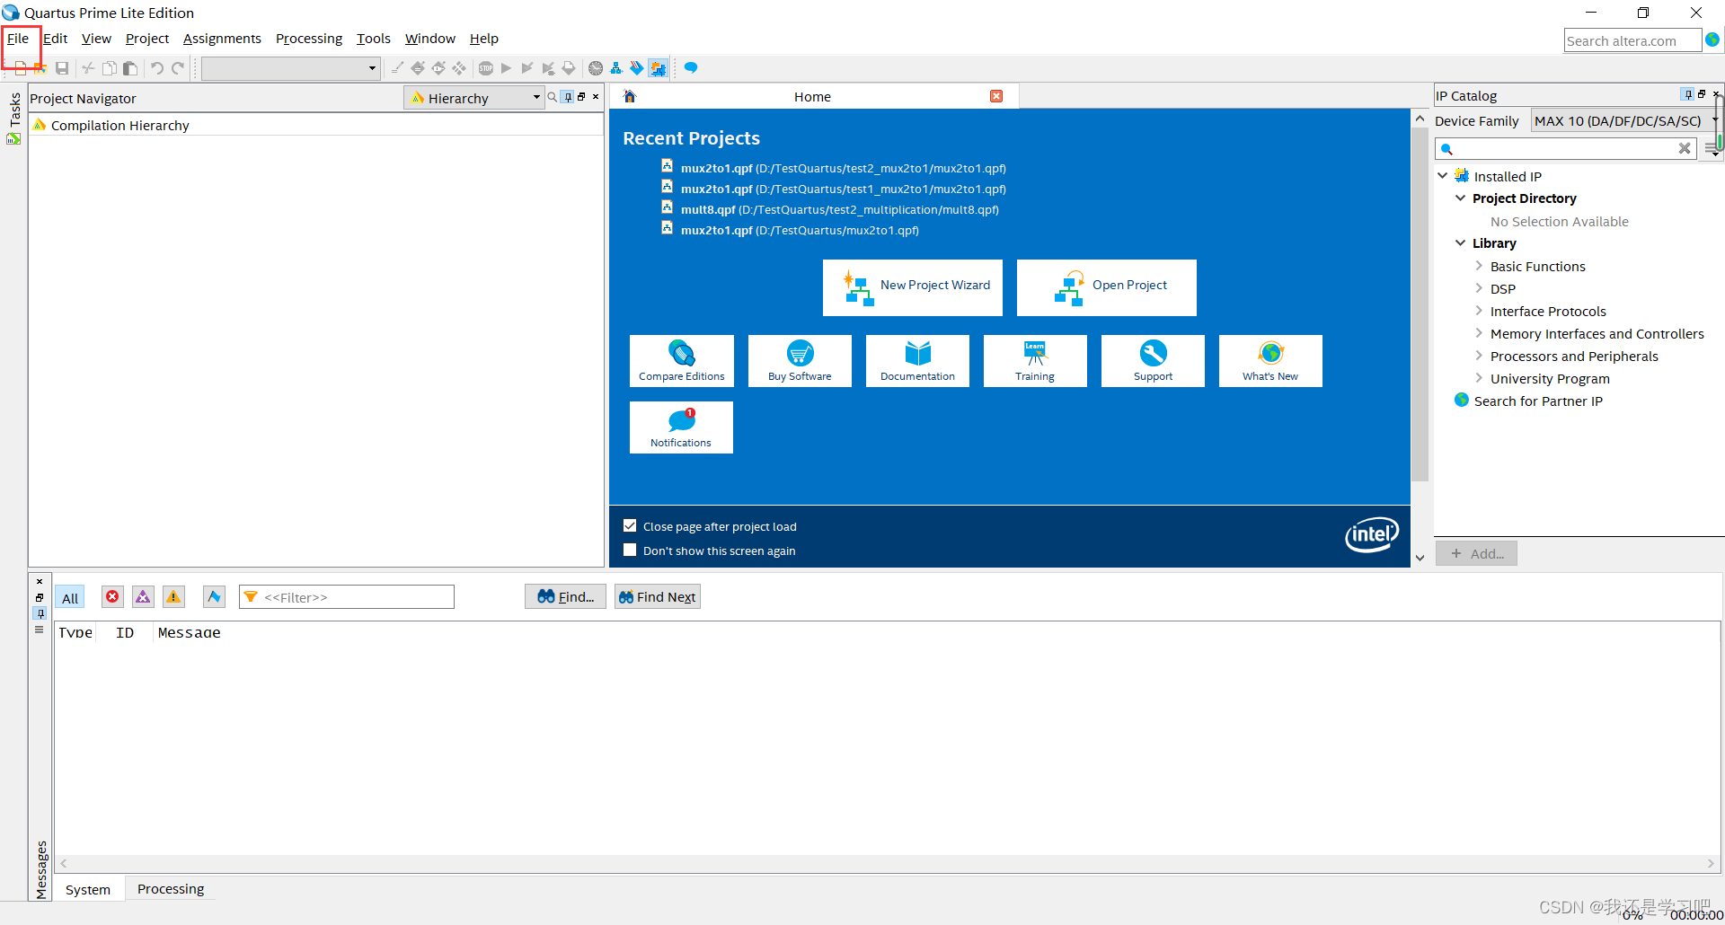Open the Processing menu

[x=309, y=39]
